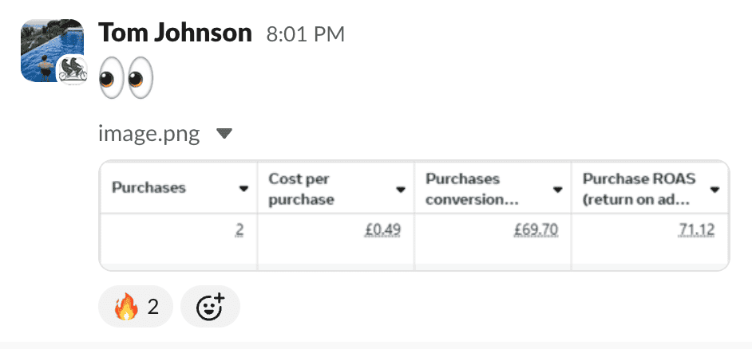The width and height of the screenshot is (752, 349).
Task: Open the Purchases conversion column dropdown arrow
Action: [557, 189]
